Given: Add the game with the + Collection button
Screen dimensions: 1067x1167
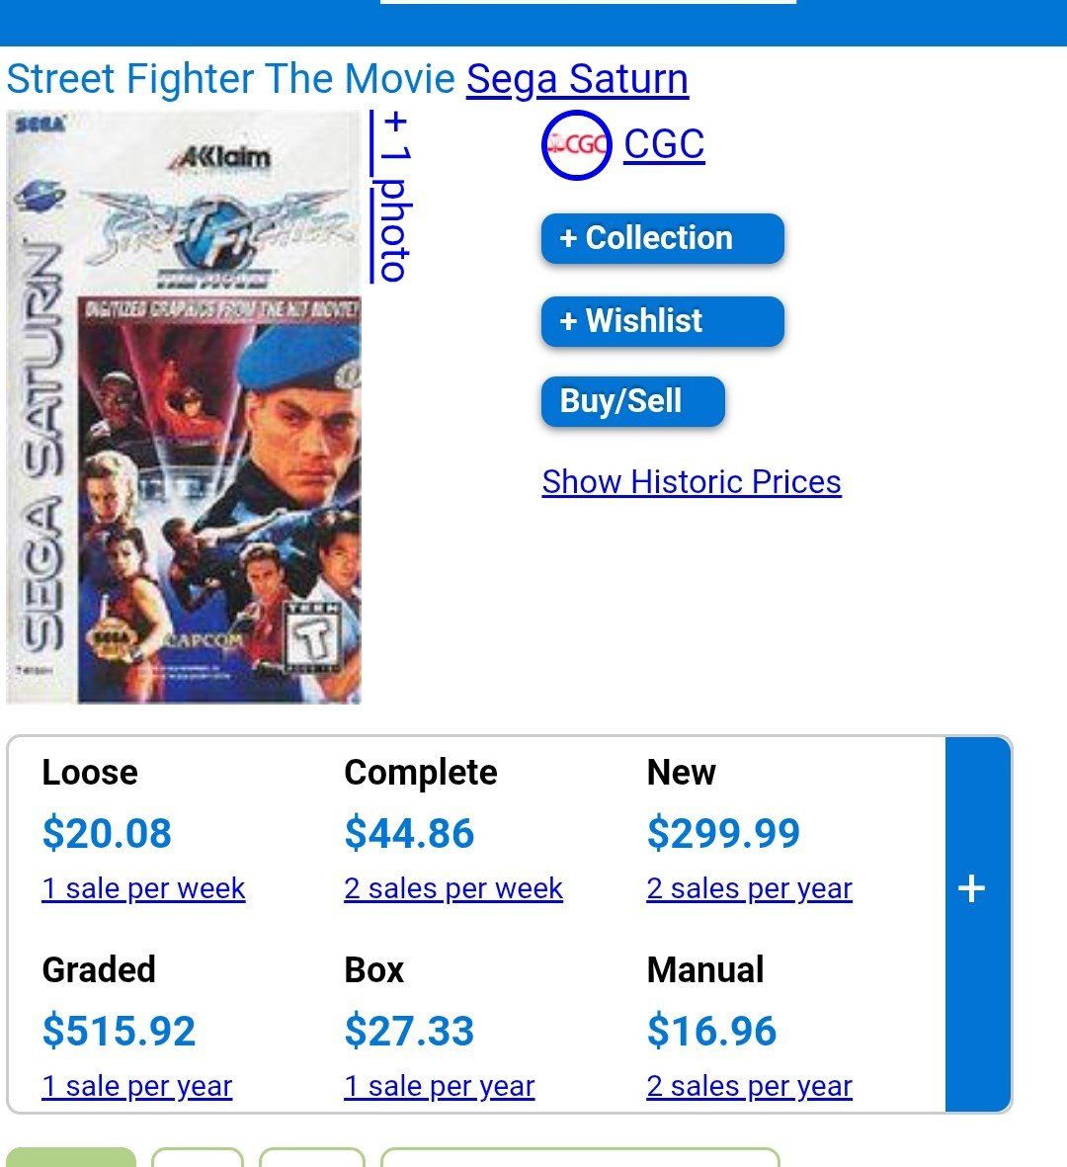Looking at the screenshot, I should pos(662,238).
